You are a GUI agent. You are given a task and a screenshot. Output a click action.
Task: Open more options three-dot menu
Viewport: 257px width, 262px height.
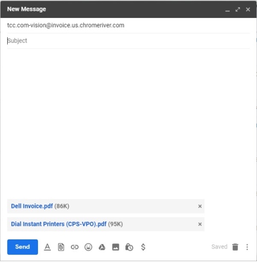point(247,247)
